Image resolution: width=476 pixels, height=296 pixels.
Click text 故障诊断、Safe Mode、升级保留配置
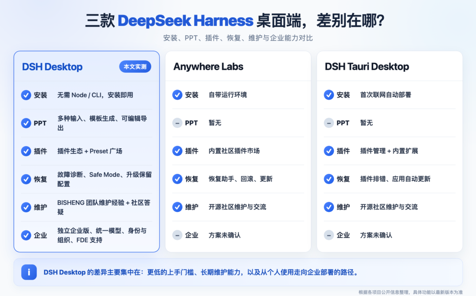(104, 179)
